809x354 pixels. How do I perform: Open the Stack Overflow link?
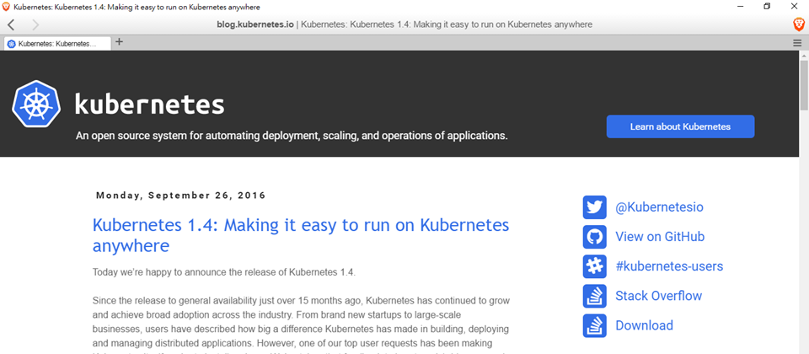click(x=658, y=296)
